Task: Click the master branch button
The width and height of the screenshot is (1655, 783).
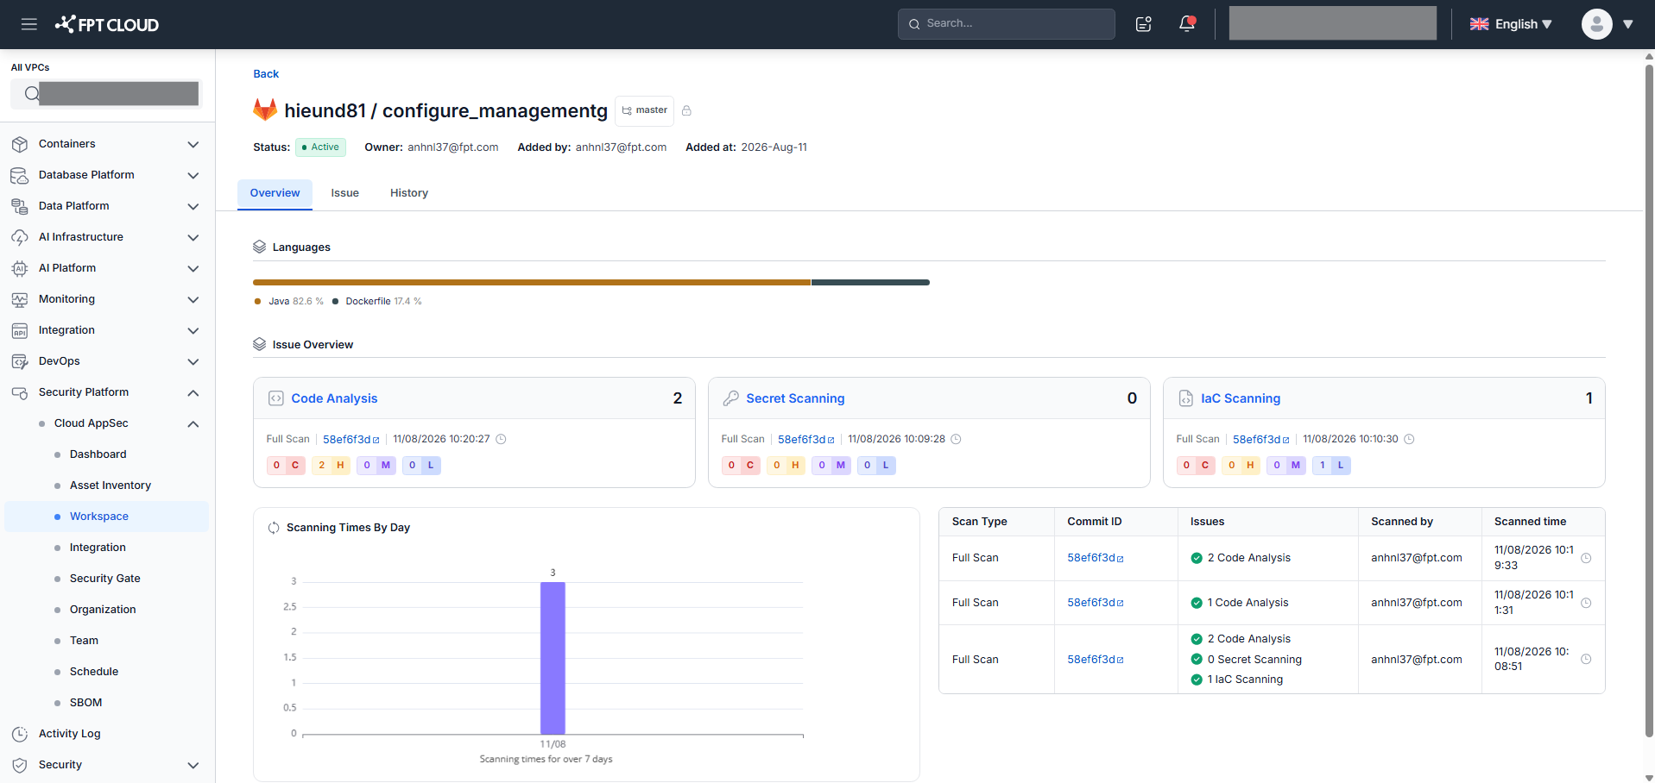Action: 645,110
